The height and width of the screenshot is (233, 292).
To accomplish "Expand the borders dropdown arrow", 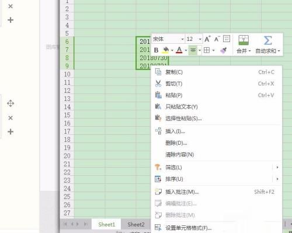I will (213, 50).
